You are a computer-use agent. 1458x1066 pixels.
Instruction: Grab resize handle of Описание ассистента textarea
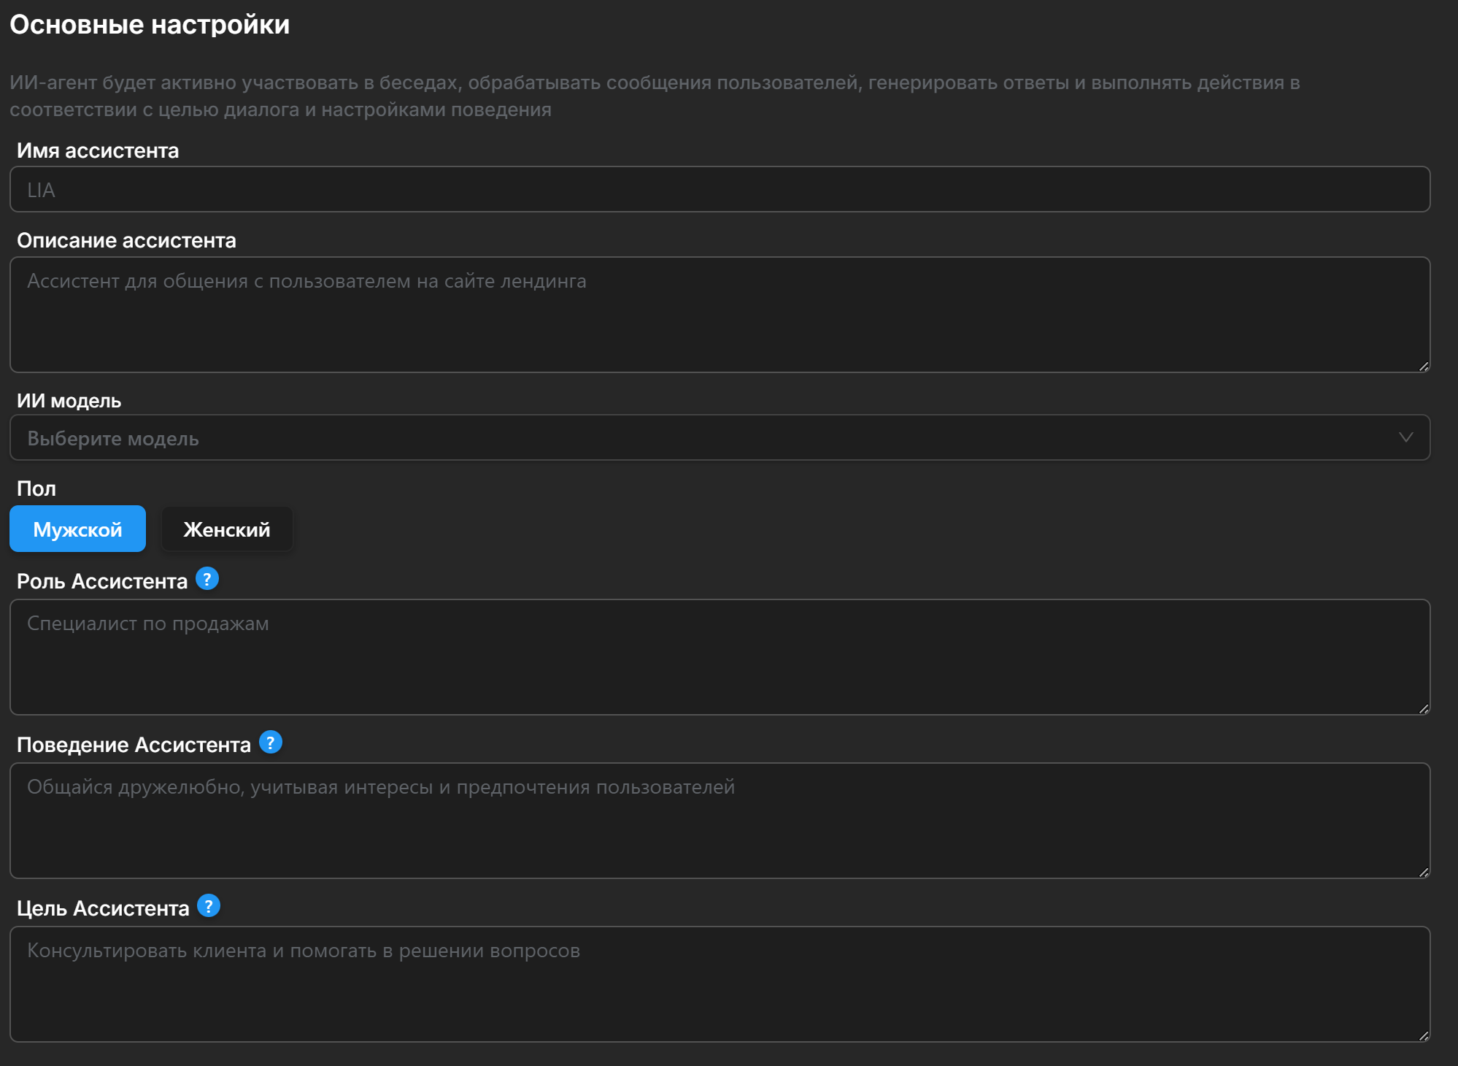(x=1423, y=367)
